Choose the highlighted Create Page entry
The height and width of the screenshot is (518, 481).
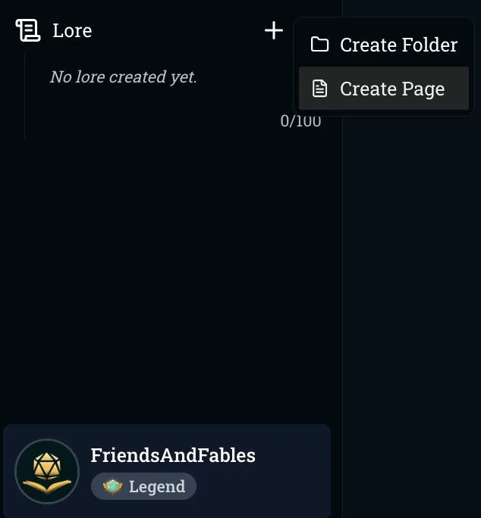pyautogui.click(x=384, y=88)
